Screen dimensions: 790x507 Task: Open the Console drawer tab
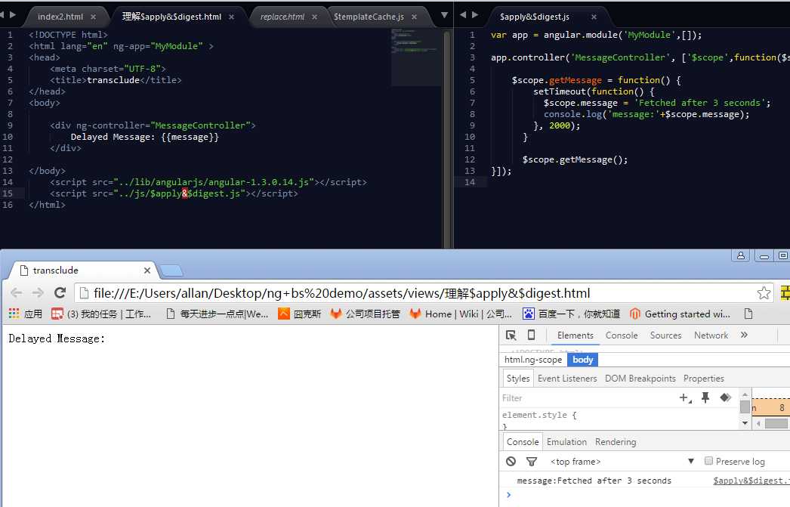tap(523, 442)
